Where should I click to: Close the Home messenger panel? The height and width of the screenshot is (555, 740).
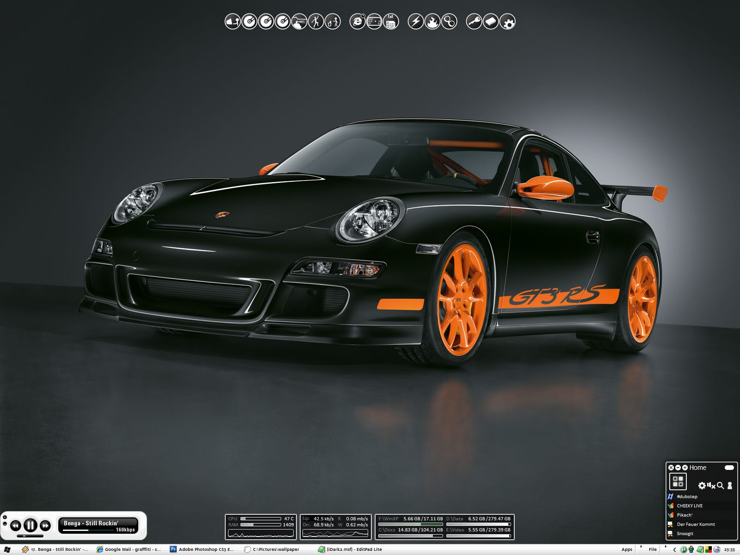(x=671, y=468)
